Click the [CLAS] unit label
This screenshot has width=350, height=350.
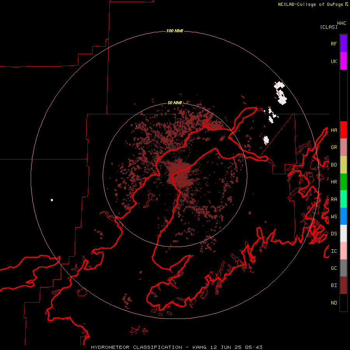329,27
